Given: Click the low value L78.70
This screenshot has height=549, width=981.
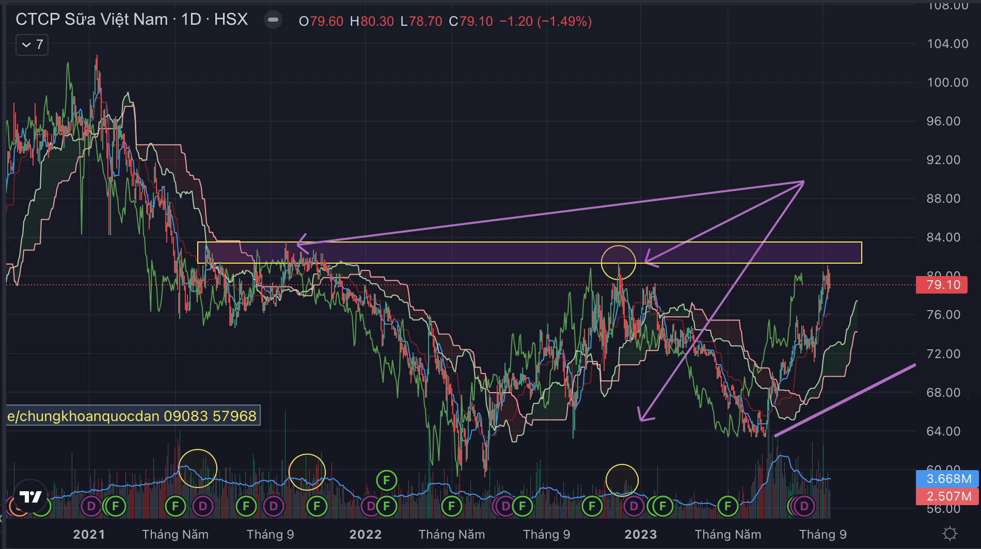Looking at the screenshot, I should (421, 22).
